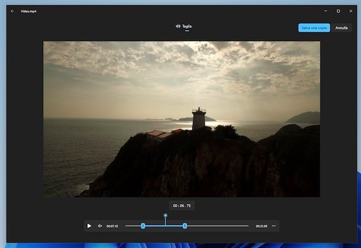This screenshot has height=248, width=361.
Task: Maximize the video editor window
Action: [338, 11]
